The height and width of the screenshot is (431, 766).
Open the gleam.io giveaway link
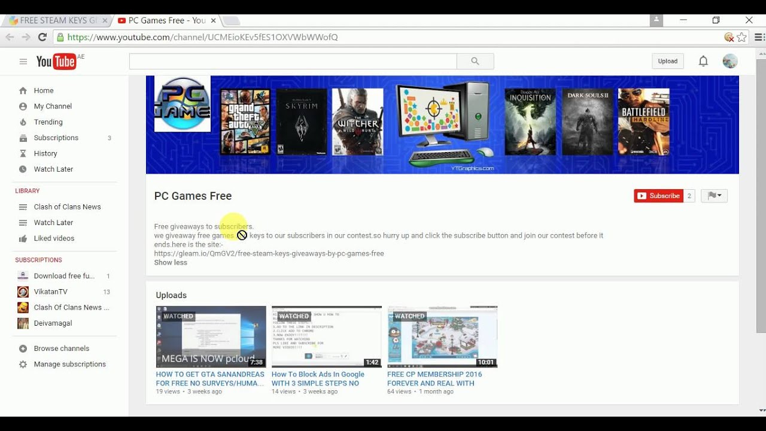click(269, 253)
